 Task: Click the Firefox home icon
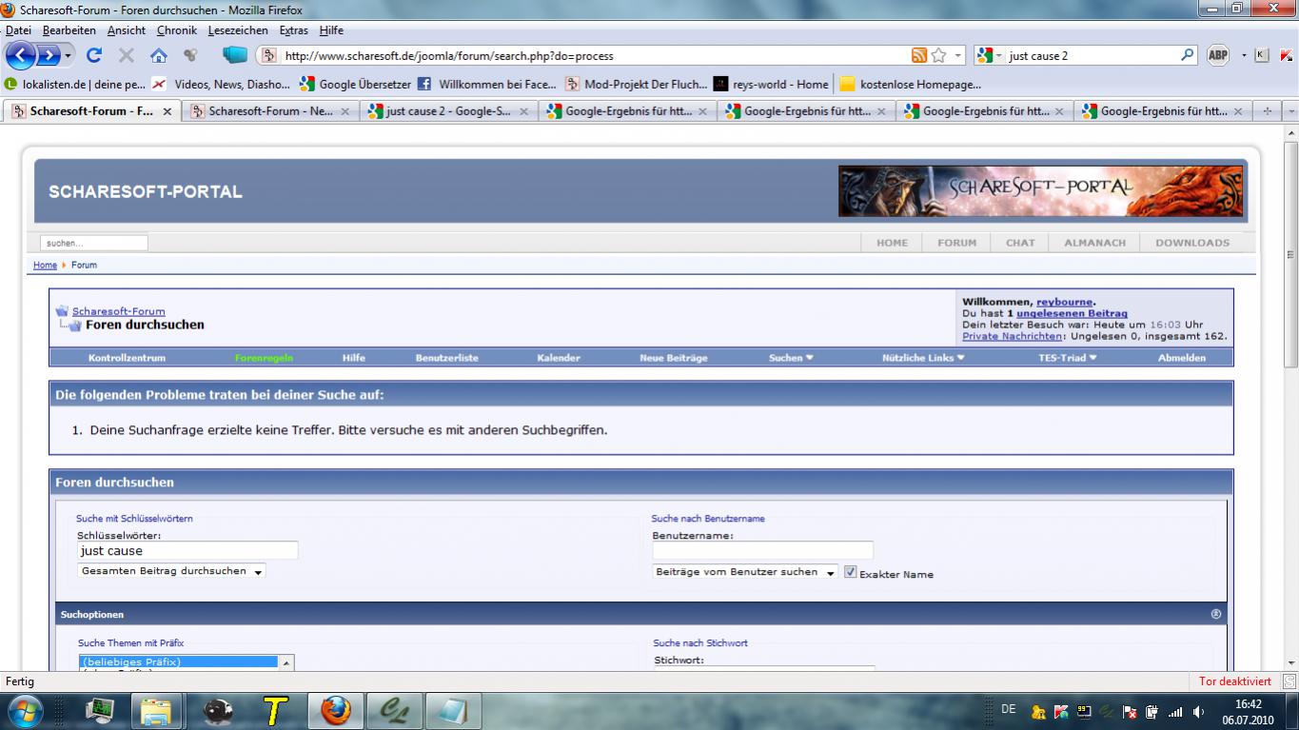[159, 55]
